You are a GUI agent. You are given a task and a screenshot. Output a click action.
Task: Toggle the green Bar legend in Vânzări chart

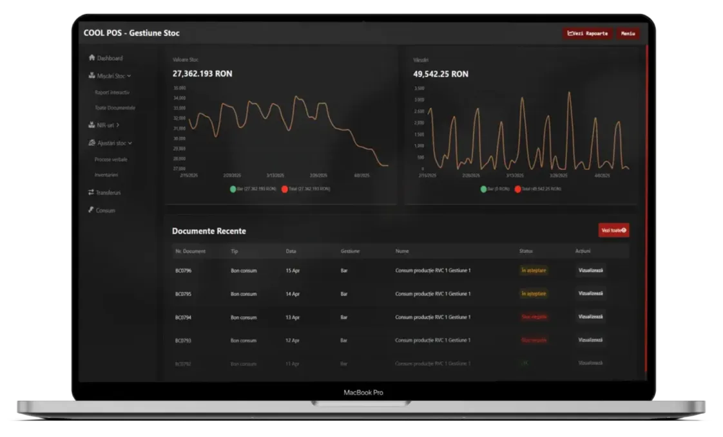click(483, 189)
